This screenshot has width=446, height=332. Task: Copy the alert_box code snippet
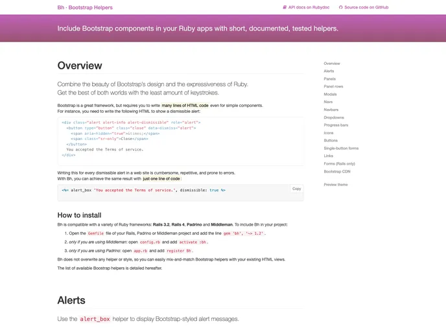pyautogui.click(x=296, y=189)
